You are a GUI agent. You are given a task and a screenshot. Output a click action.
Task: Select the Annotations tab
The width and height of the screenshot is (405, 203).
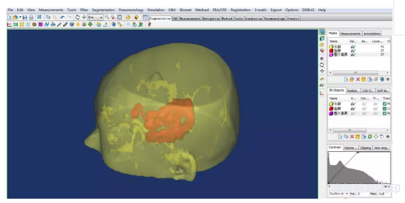[372, 34]
